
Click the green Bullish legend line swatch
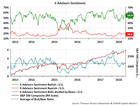(x=15, y=84)
